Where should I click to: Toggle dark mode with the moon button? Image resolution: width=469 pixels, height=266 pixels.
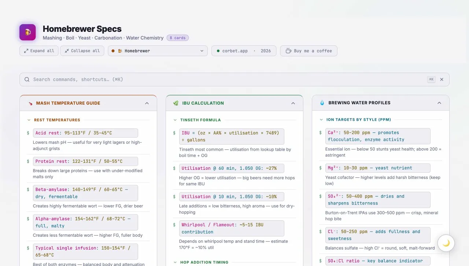coord(446,243)
